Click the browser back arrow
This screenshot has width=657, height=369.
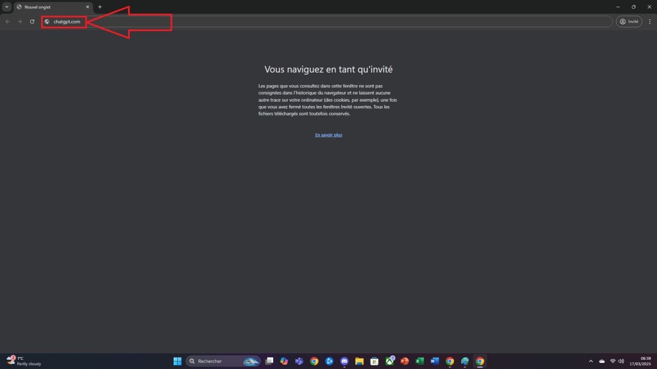(x=8, y=21)
